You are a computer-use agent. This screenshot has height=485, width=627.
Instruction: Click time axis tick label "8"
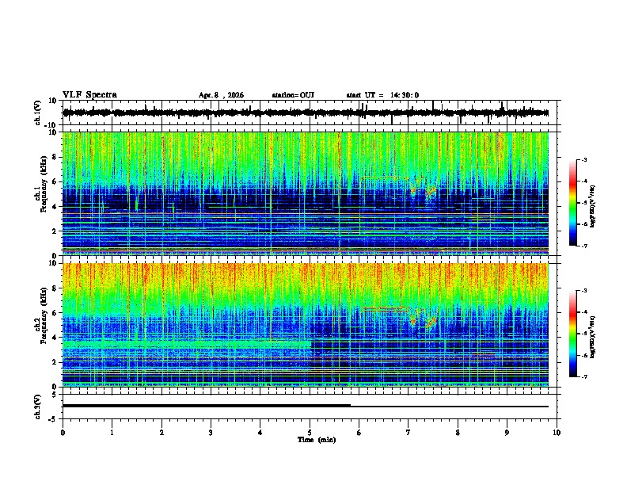click(x=458, y=433)
